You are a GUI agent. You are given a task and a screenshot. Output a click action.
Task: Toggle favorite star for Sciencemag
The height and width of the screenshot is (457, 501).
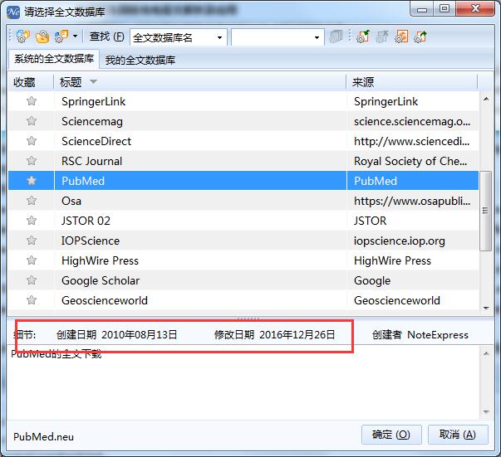click(x=32, y=121)
